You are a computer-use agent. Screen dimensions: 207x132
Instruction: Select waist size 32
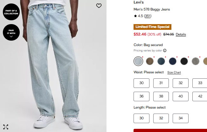pos(181,83)
